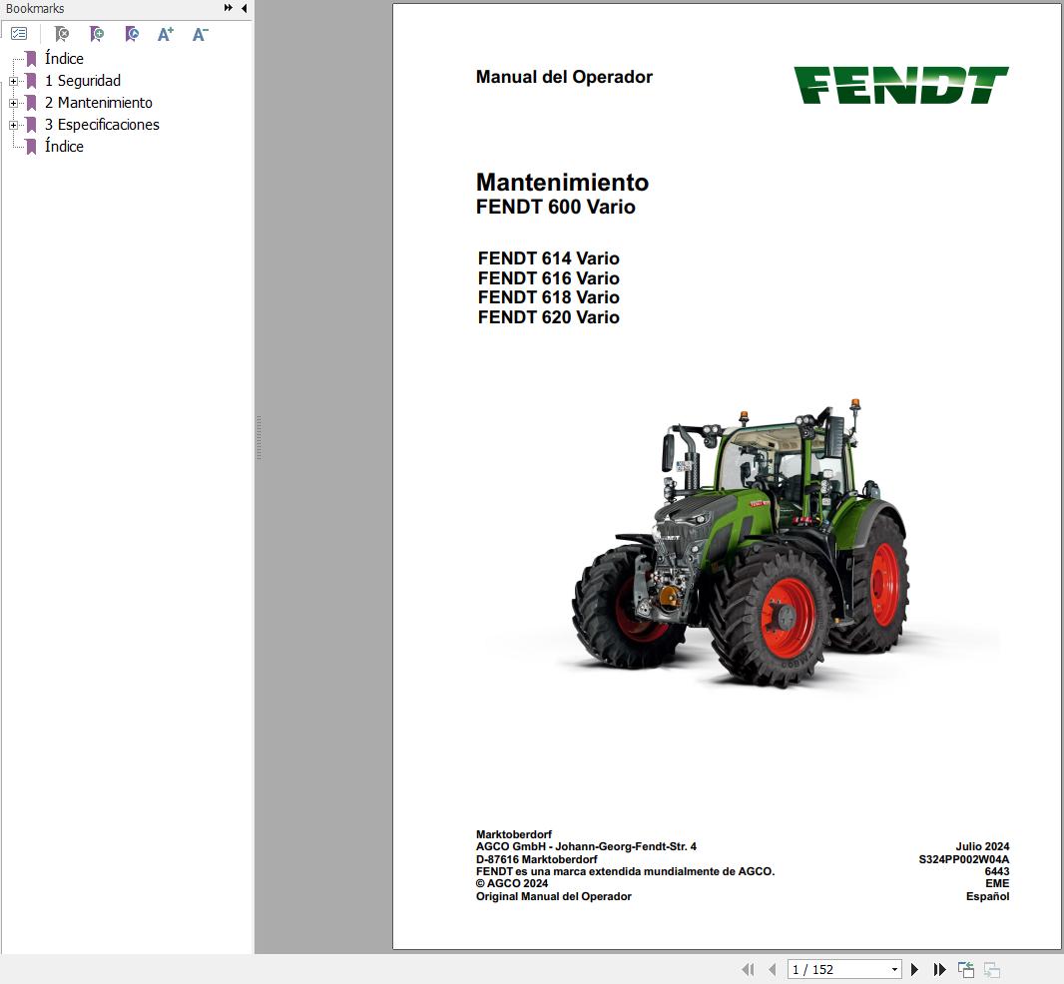Click '© AGCO 2024' copyright text
The image size is (1064, 984).
point(512,883)
